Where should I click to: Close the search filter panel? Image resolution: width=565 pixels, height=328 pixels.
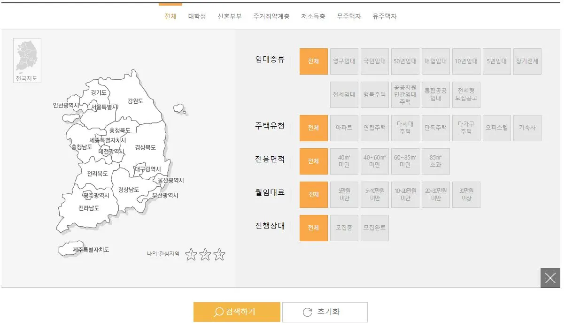pyautogui.click(x=550, y=278)
